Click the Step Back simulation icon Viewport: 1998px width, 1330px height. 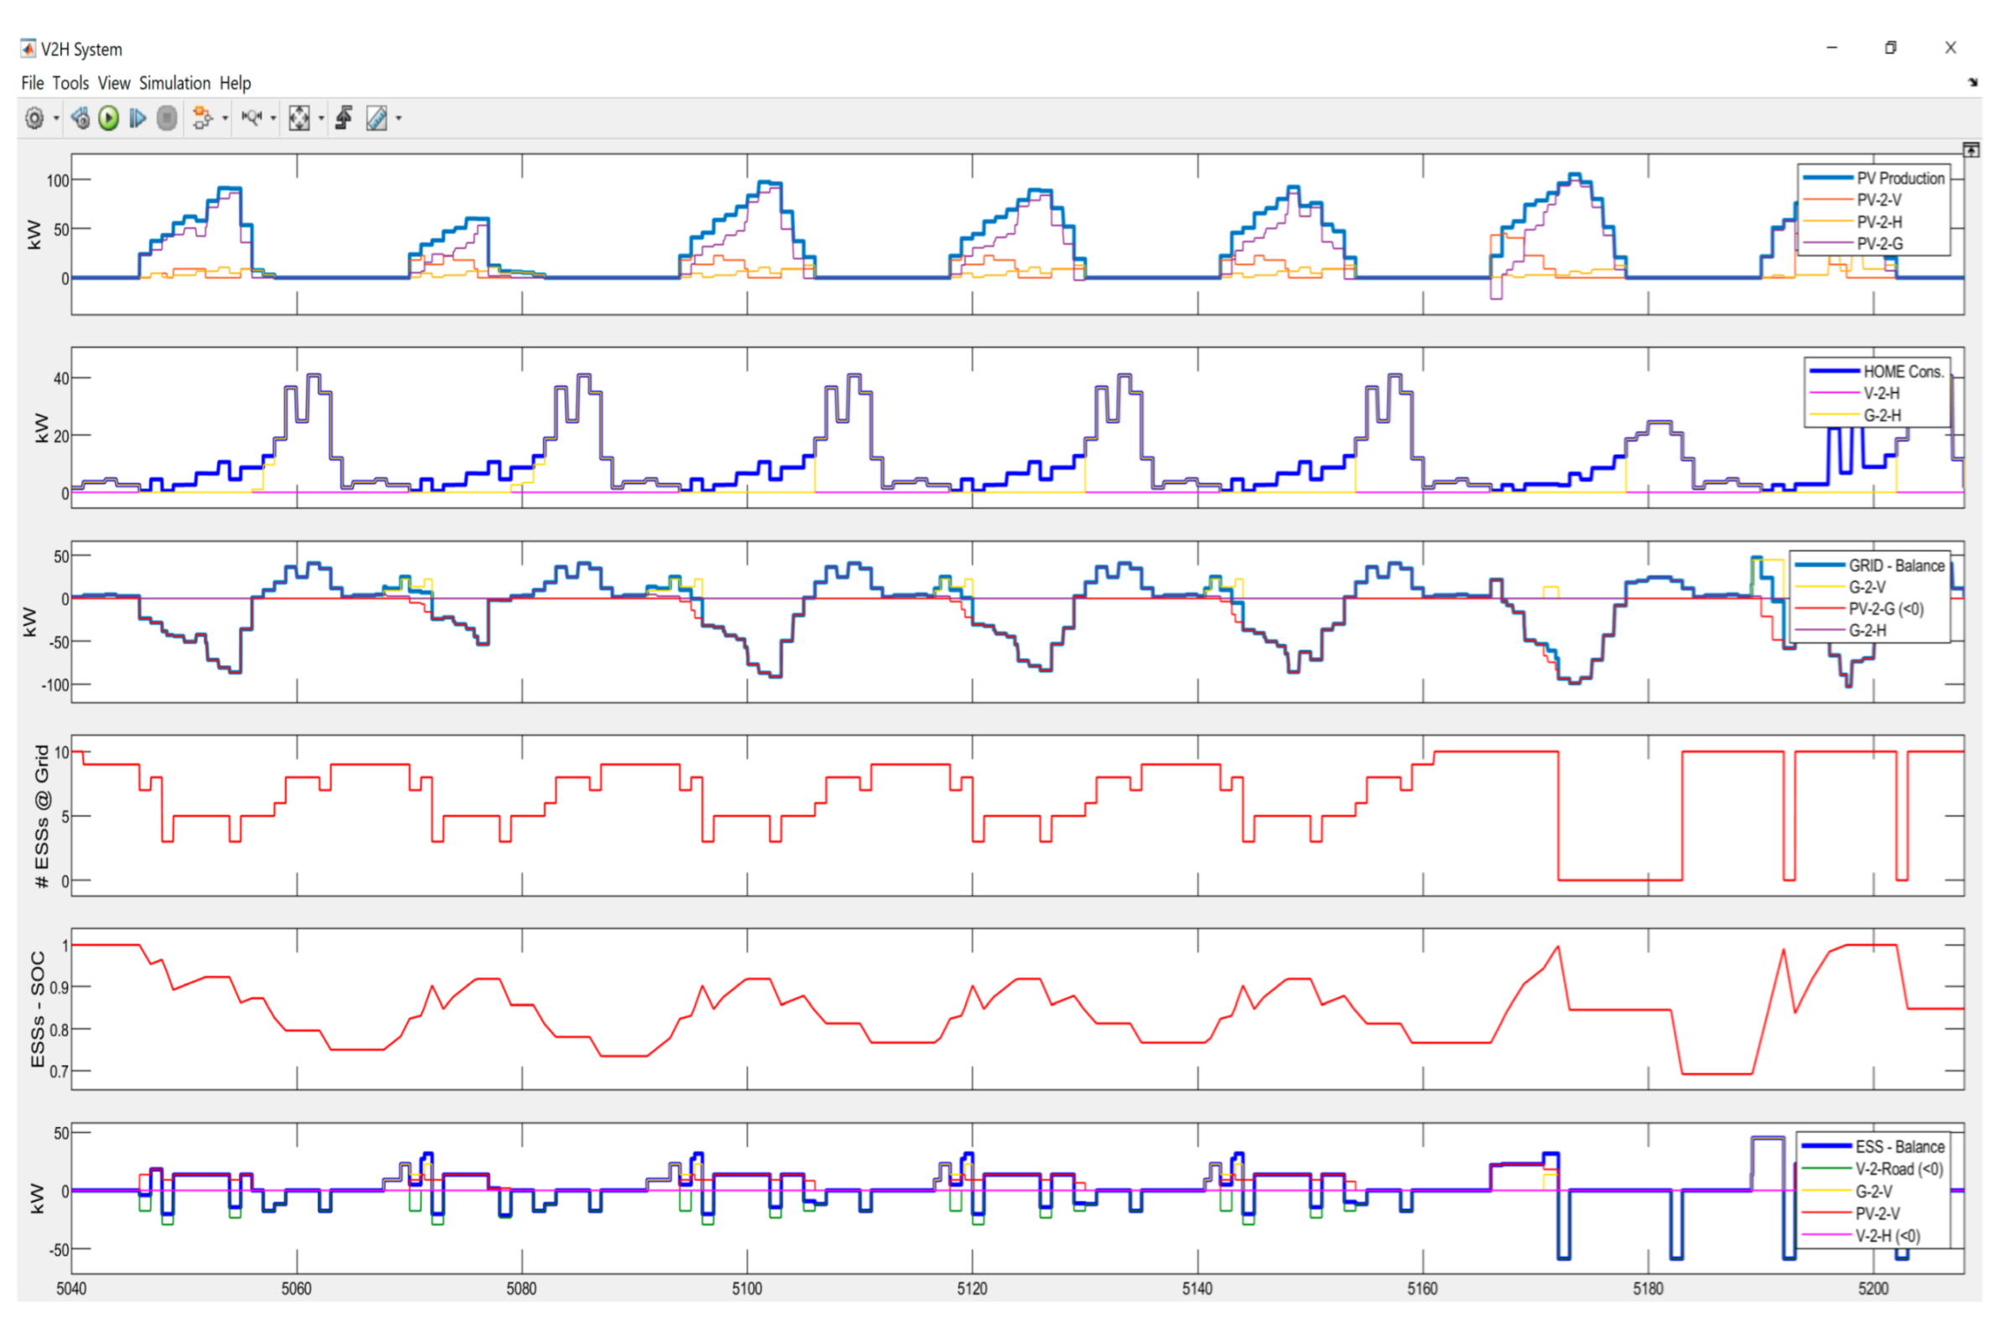pos(80,118)
